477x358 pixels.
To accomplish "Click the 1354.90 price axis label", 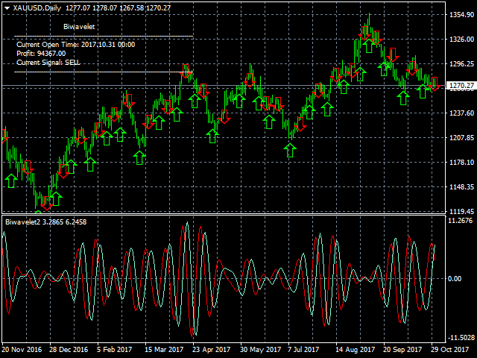I will 461,15.
